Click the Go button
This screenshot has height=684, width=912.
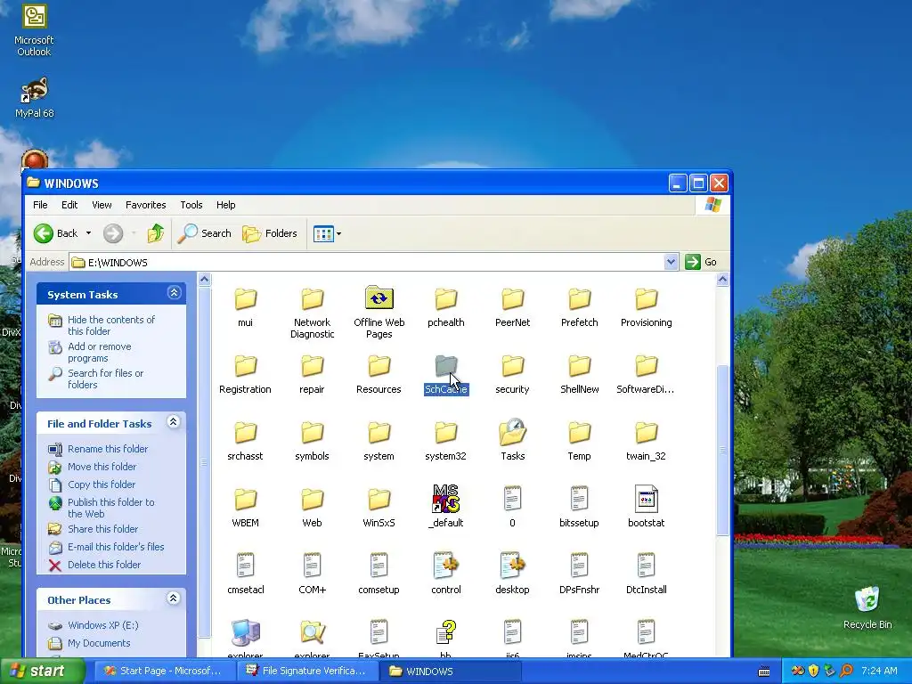[x=701, y=262]
